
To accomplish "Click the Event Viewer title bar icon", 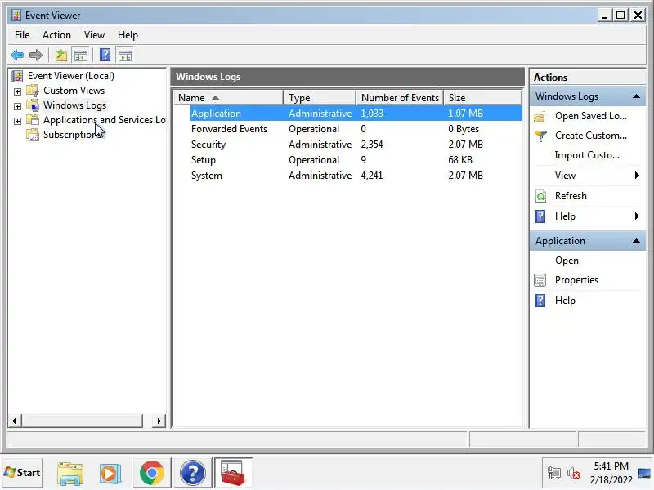I will coord(16,16).
